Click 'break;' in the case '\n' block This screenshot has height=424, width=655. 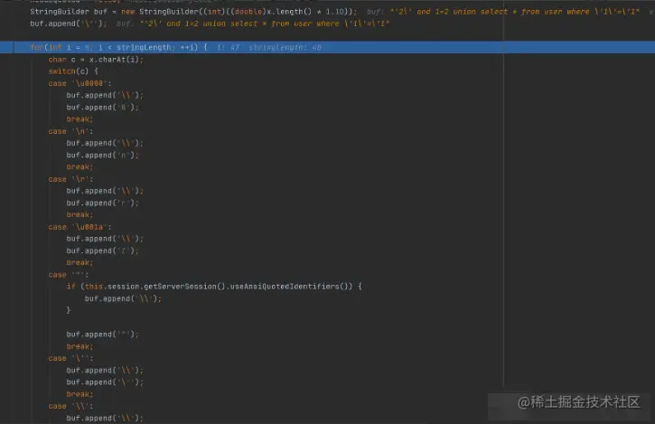[x=80, y=167]
